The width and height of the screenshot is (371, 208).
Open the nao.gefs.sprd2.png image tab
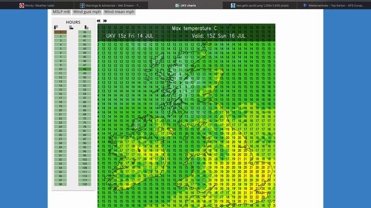tap(260, 5)
